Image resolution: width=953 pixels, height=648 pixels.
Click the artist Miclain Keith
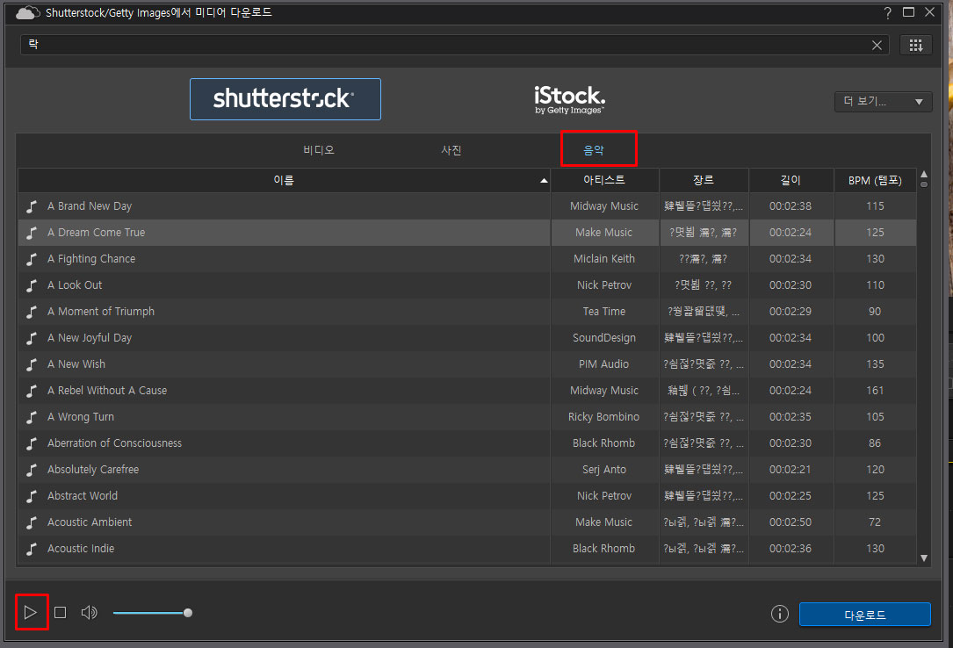click(x=604, y=259)
